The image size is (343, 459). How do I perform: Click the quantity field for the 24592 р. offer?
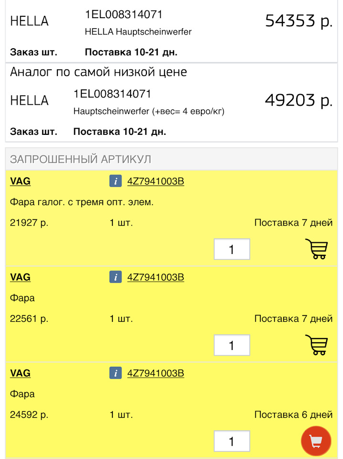pos(232,441)
